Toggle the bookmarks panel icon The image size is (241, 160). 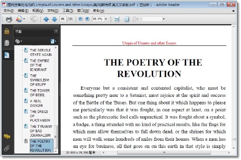(x=7, y=55)
